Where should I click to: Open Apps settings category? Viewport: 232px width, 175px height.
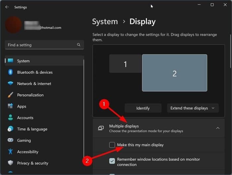click(x=44, y=106)
